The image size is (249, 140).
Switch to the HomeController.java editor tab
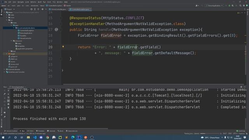(x=58, y=9)
